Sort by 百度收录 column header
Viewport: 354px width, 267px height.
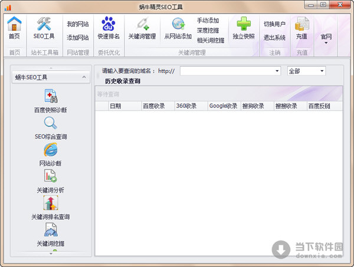(158, 106)
